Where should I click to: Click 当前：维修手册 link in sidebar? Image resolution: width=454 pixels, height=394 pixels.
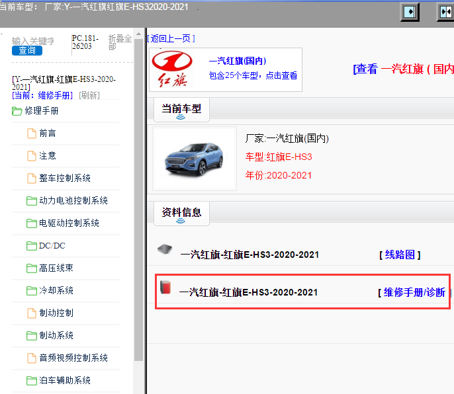tap(42, 95)
